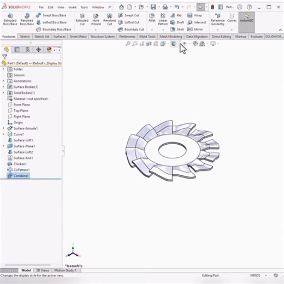Expand the Surface-Extrude1 feature
The width and height of the screenshot is (284, 284).
pyautogui.click(x=3, y=128)
